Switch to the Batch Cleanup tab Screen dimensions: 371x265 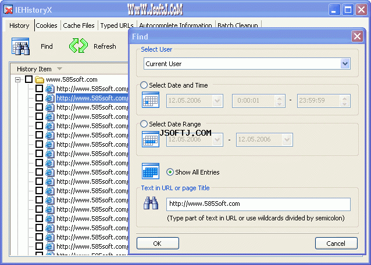click(x=238, y=25)
